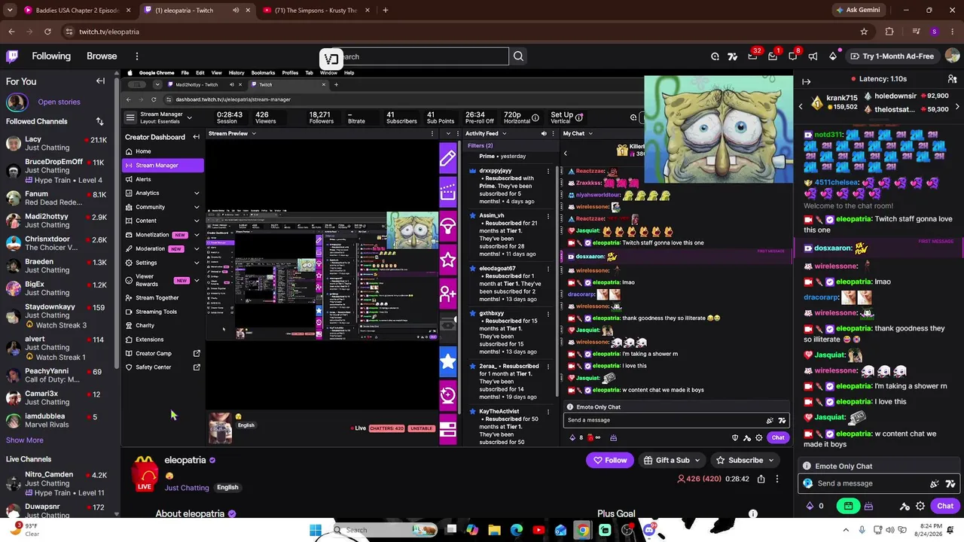Open the chat community icon beside Latency
This screenshot has width=964, height=542.
(952, 79)
